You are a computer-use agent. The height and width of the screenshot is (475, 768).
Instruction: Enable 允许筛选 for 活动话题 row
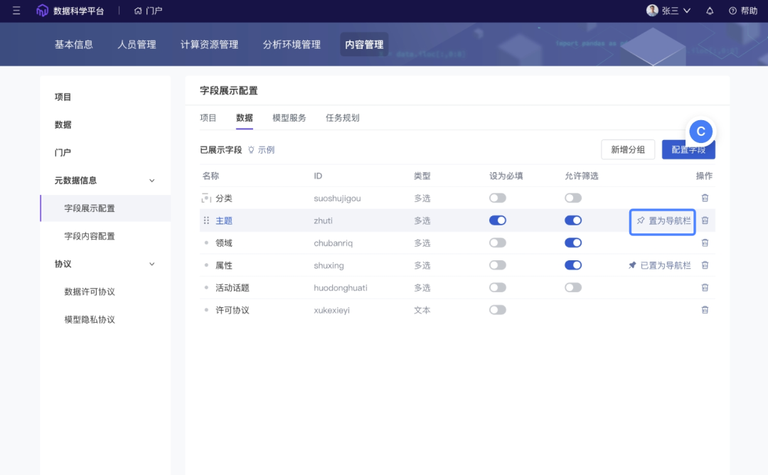tap(573, 288)
